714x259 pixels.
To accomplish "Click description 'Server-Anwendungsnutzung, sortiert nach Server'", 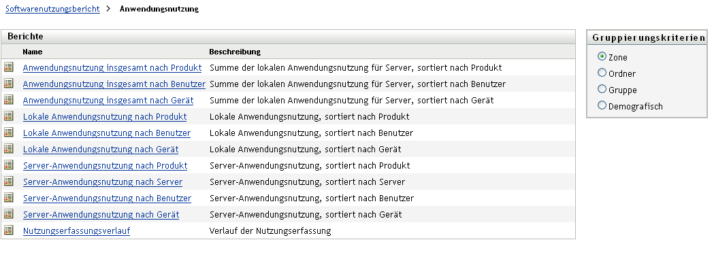I will point(308,182).
